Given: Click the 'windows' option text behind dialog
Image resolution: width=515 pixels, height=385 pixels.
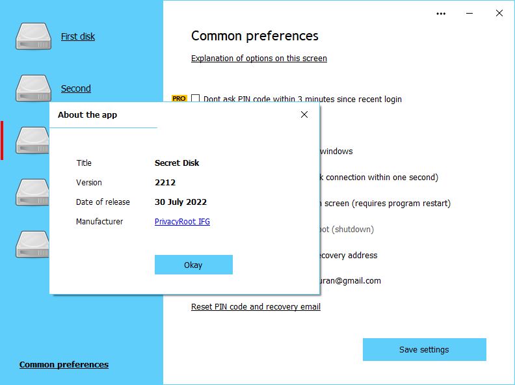Looking at the screenshot, I should tap(336, 152).
